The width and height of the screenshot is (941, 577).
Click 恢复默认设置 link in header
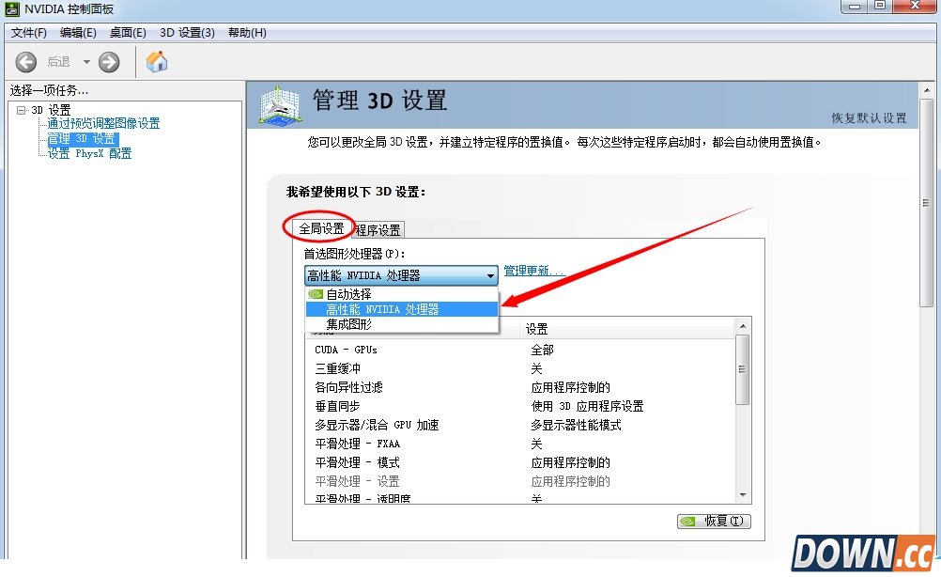(869, 118)
